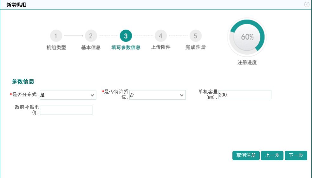This screenshot has height=178, width=312.
Task: Click the 60% registration progress ring
Action: 247,37
